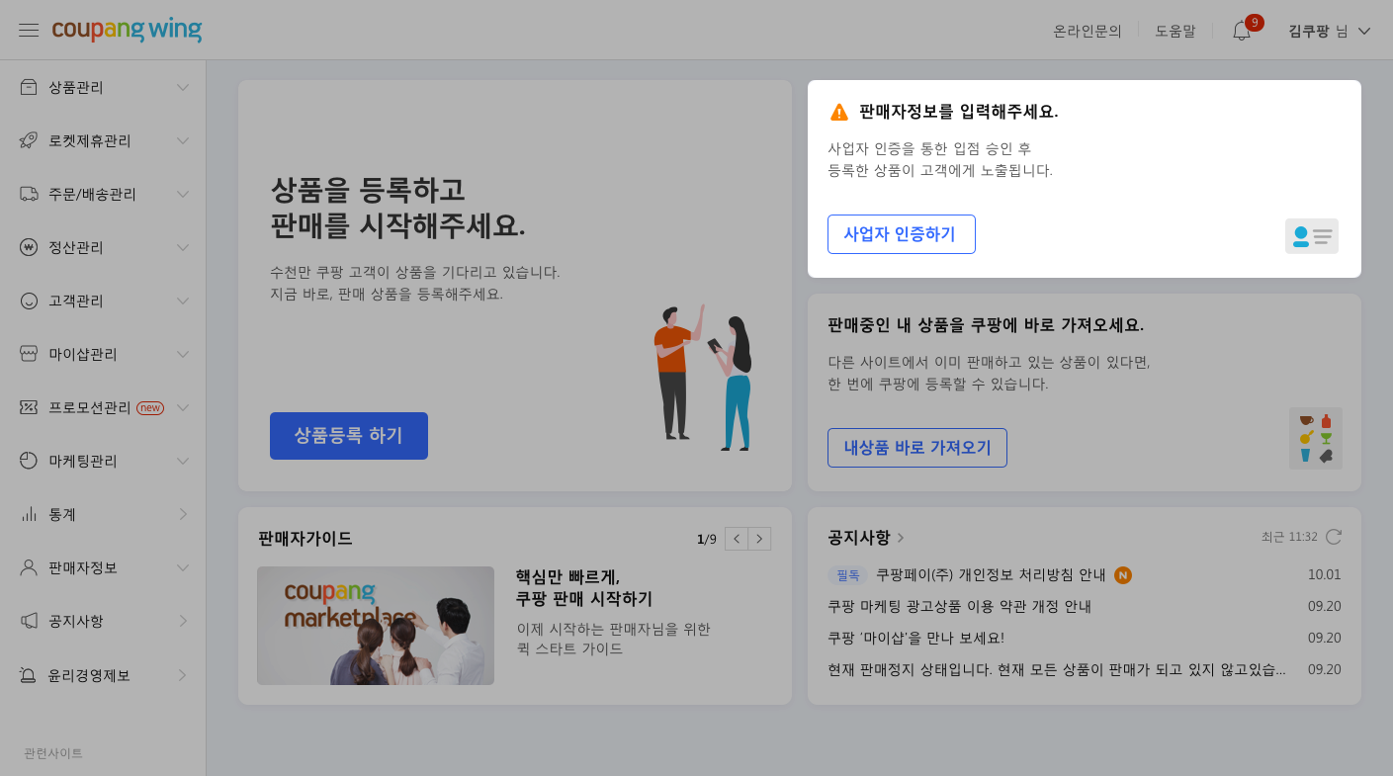The height and width of the screenshot is (776, 1393).
Task: Select 상품관리 menu label
Action: point(76,87)
